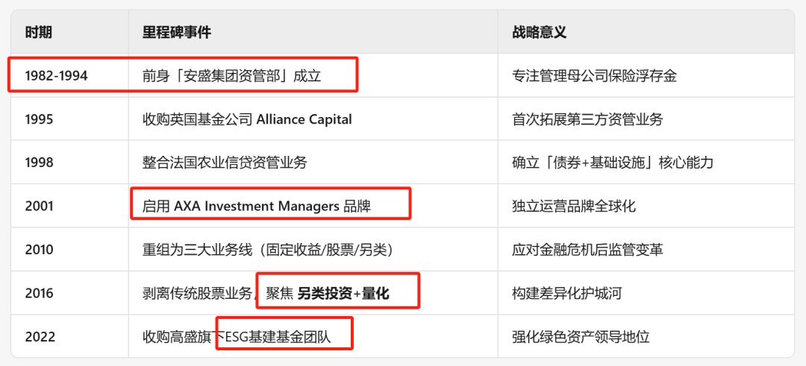Click the 1995 year cell
This screenshot has width=806, height=366.
[x=39, y=119]
